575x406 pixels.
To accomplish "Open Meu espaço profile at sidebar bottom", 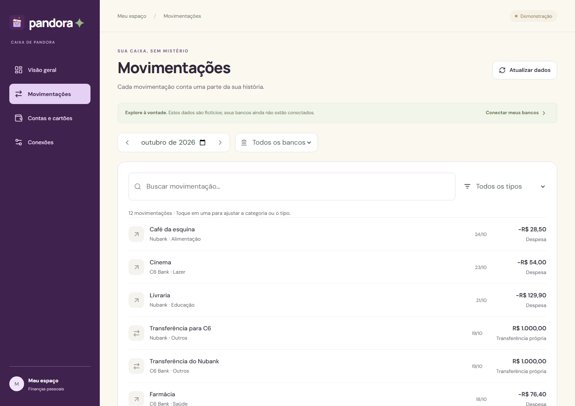I will (x=50, y=384).
